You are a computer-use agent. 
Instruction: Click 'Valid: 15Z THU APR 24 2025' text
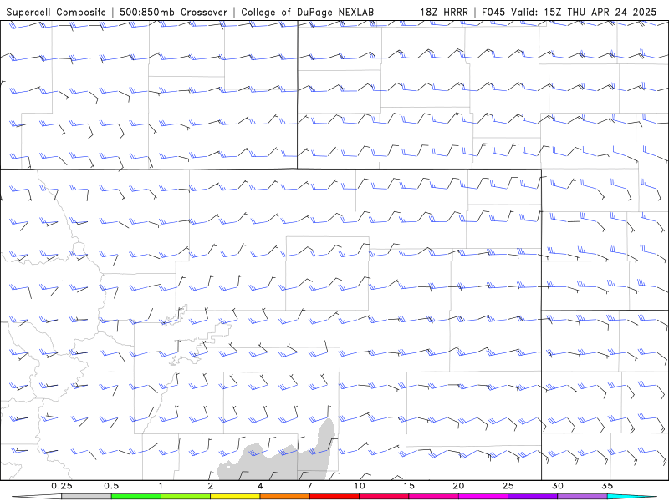click(584, 13)
